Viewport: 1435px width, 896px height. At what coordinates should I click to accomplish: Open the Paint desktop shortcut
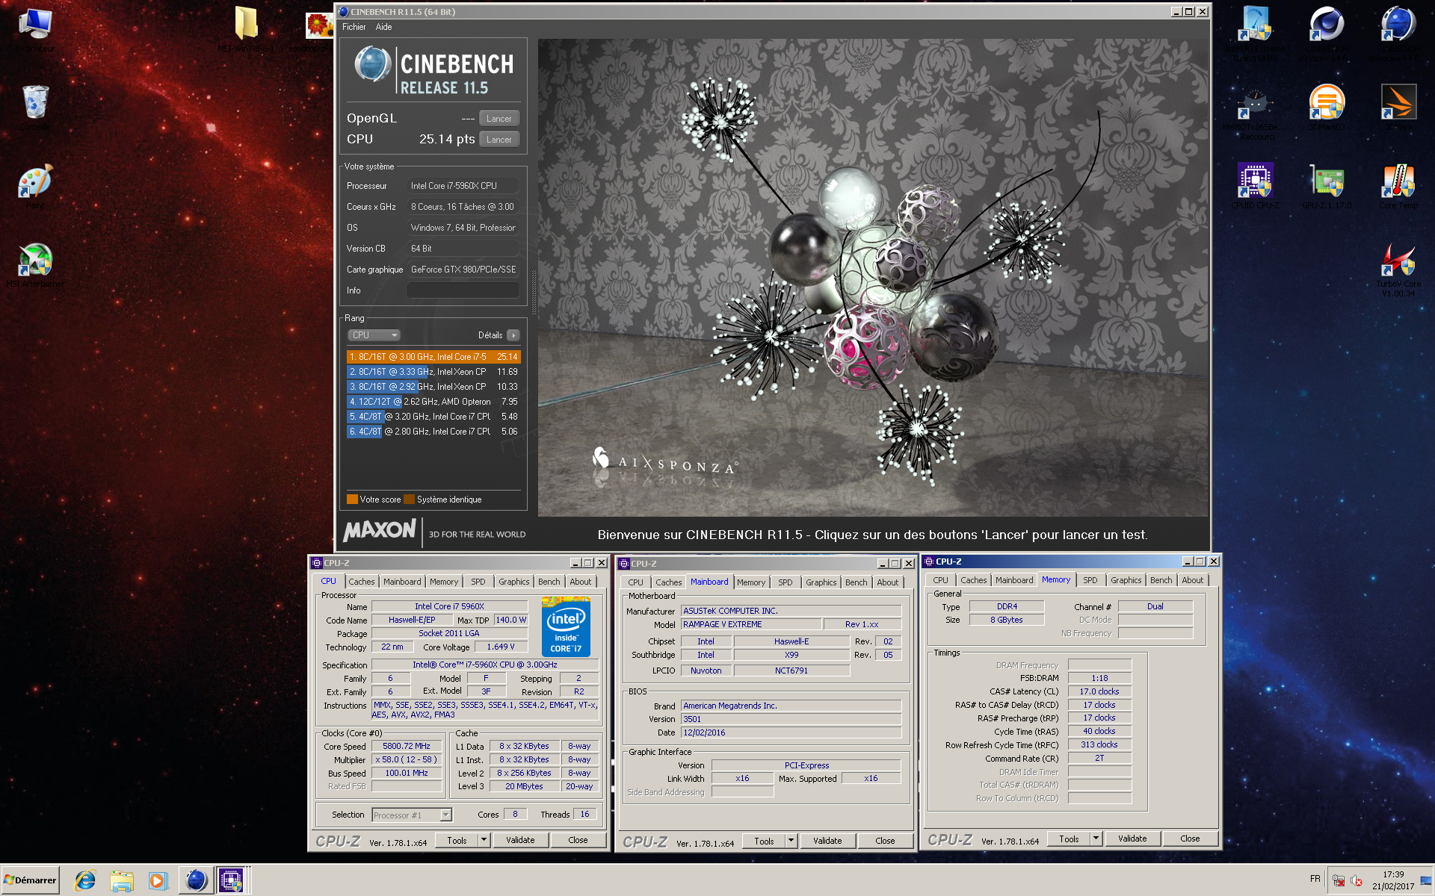(x=35, y=187)
